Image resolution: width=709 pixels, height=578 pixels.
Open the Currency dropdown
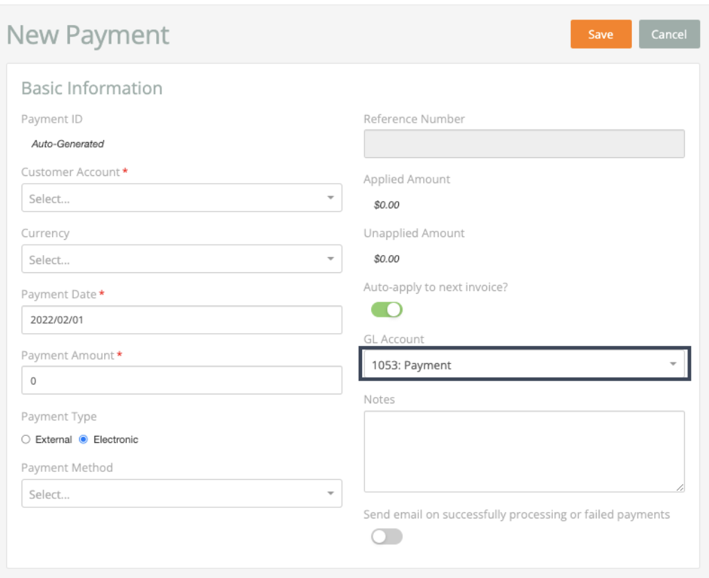coord(181,259)
